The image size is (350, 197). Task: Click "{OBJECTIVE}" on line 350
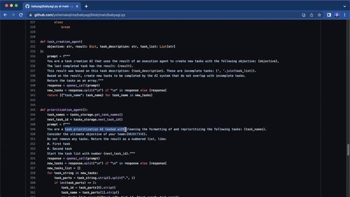(x=136, y=134)
